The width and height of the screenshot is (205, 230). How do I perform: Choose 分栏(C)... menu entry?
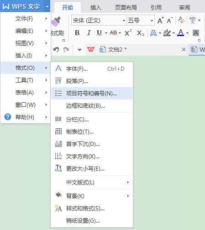(92, 120)
